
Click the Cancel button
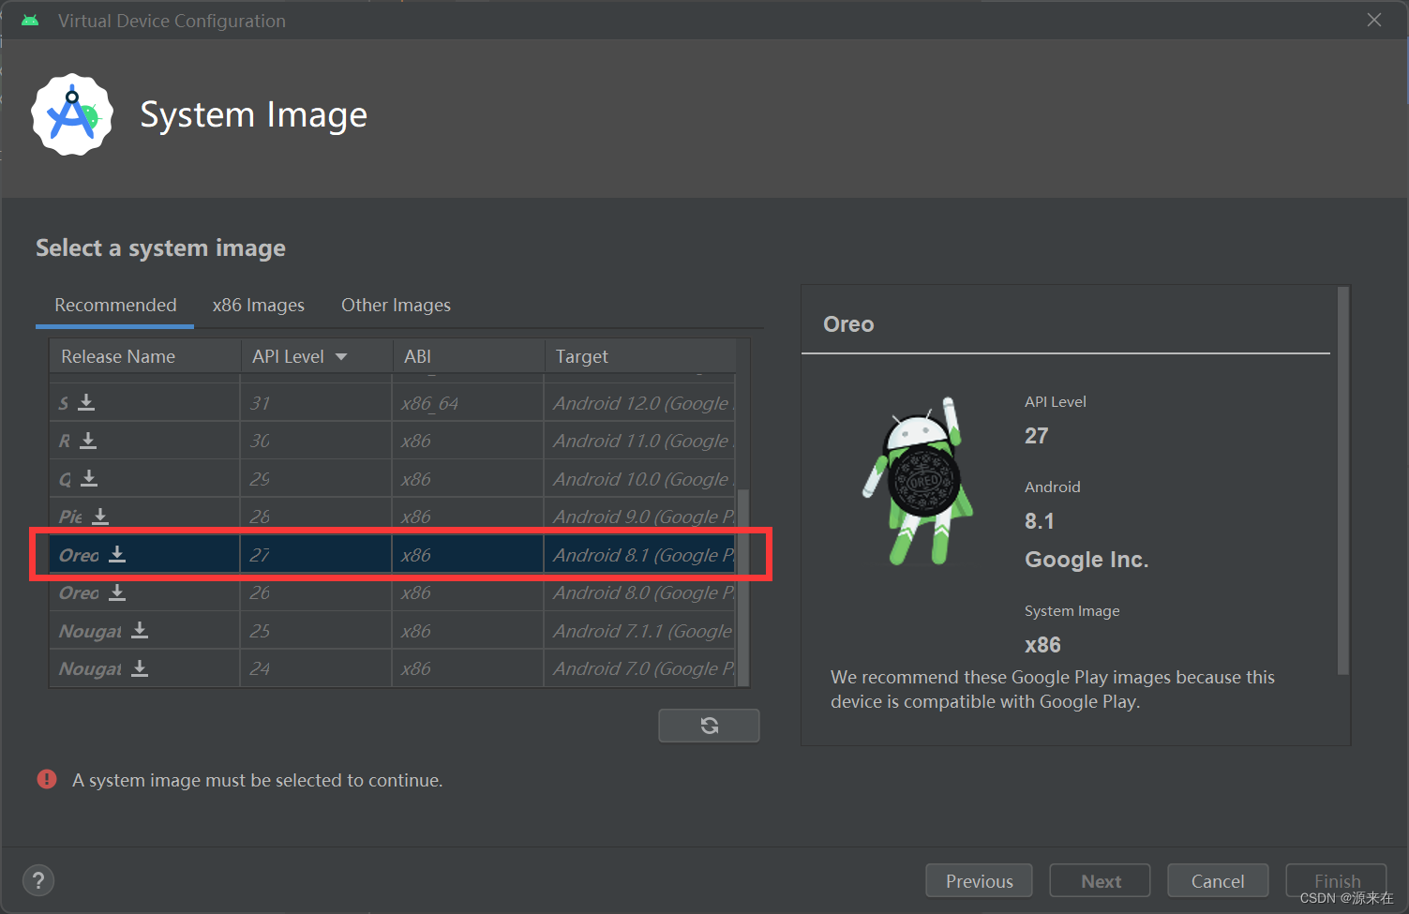1218,880
